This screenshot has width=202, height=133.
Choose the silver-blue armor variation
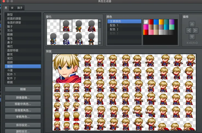pyautogui.click(x=66, y=39)
